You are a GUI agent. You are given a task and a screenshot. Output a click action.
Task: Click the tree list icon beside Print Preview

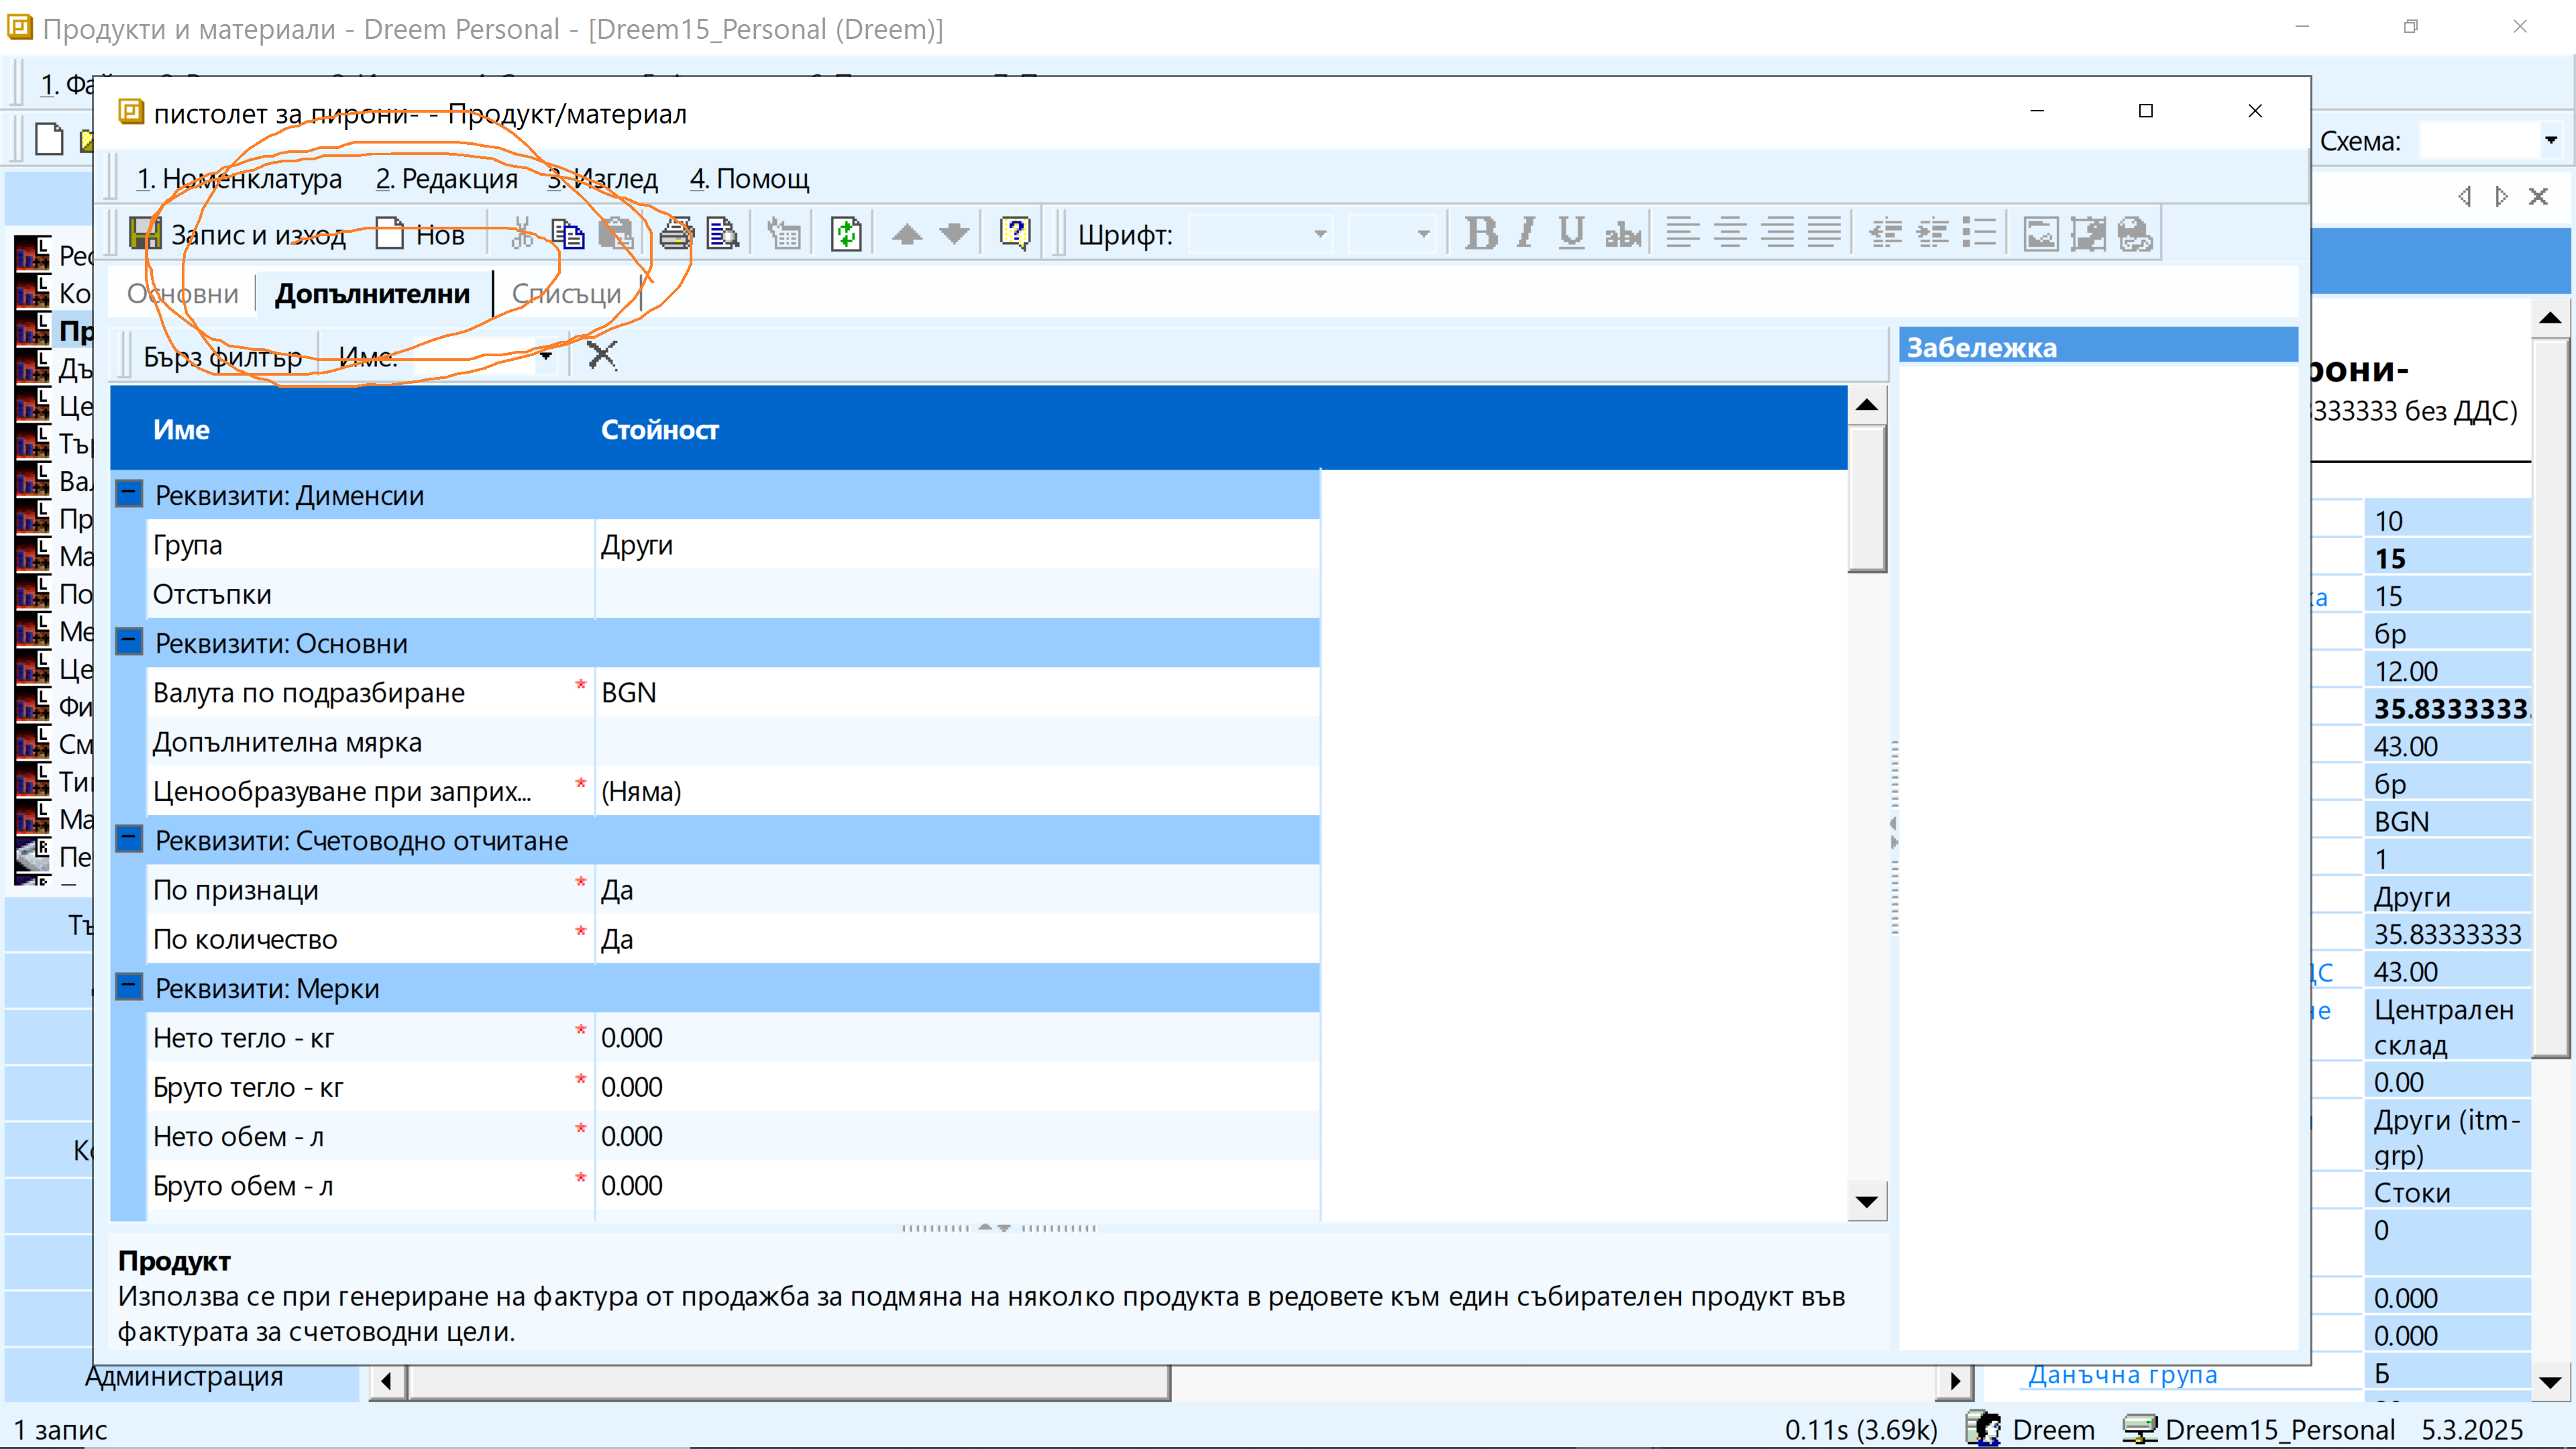click(784, 235)
